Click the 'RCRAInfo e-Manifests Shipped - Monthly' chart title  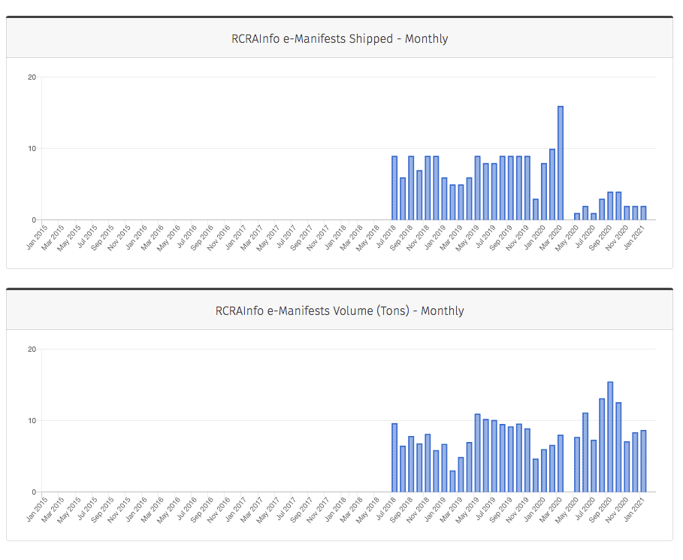pyautogui.click(x=340, y=39)
